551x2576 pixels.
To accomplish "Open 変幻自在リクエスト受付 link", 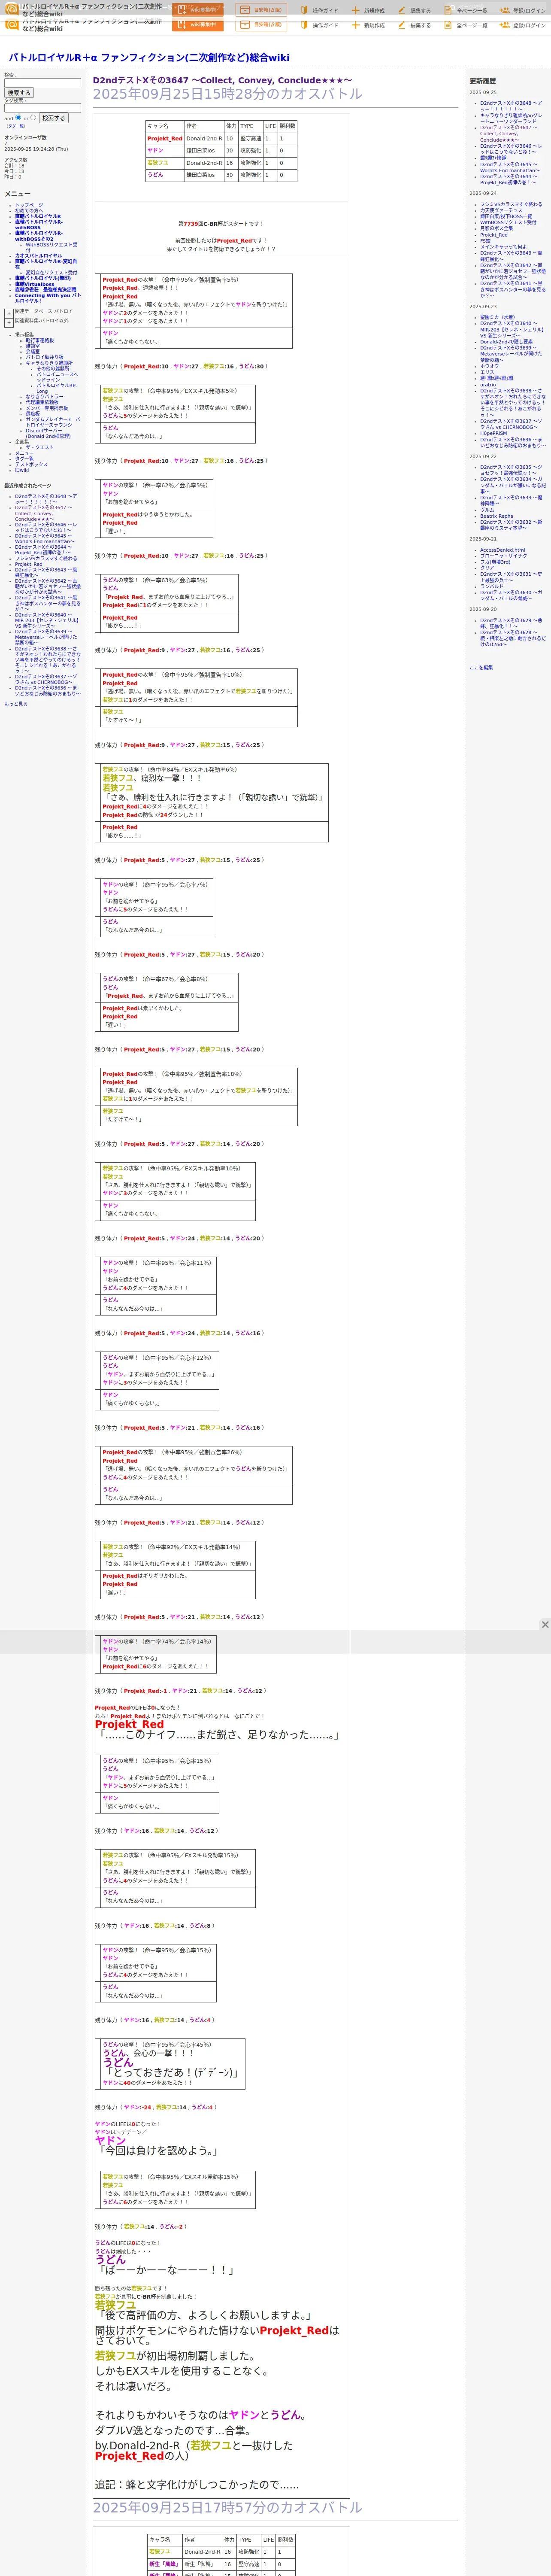I will pyautogui.click(x=51, y=273).
